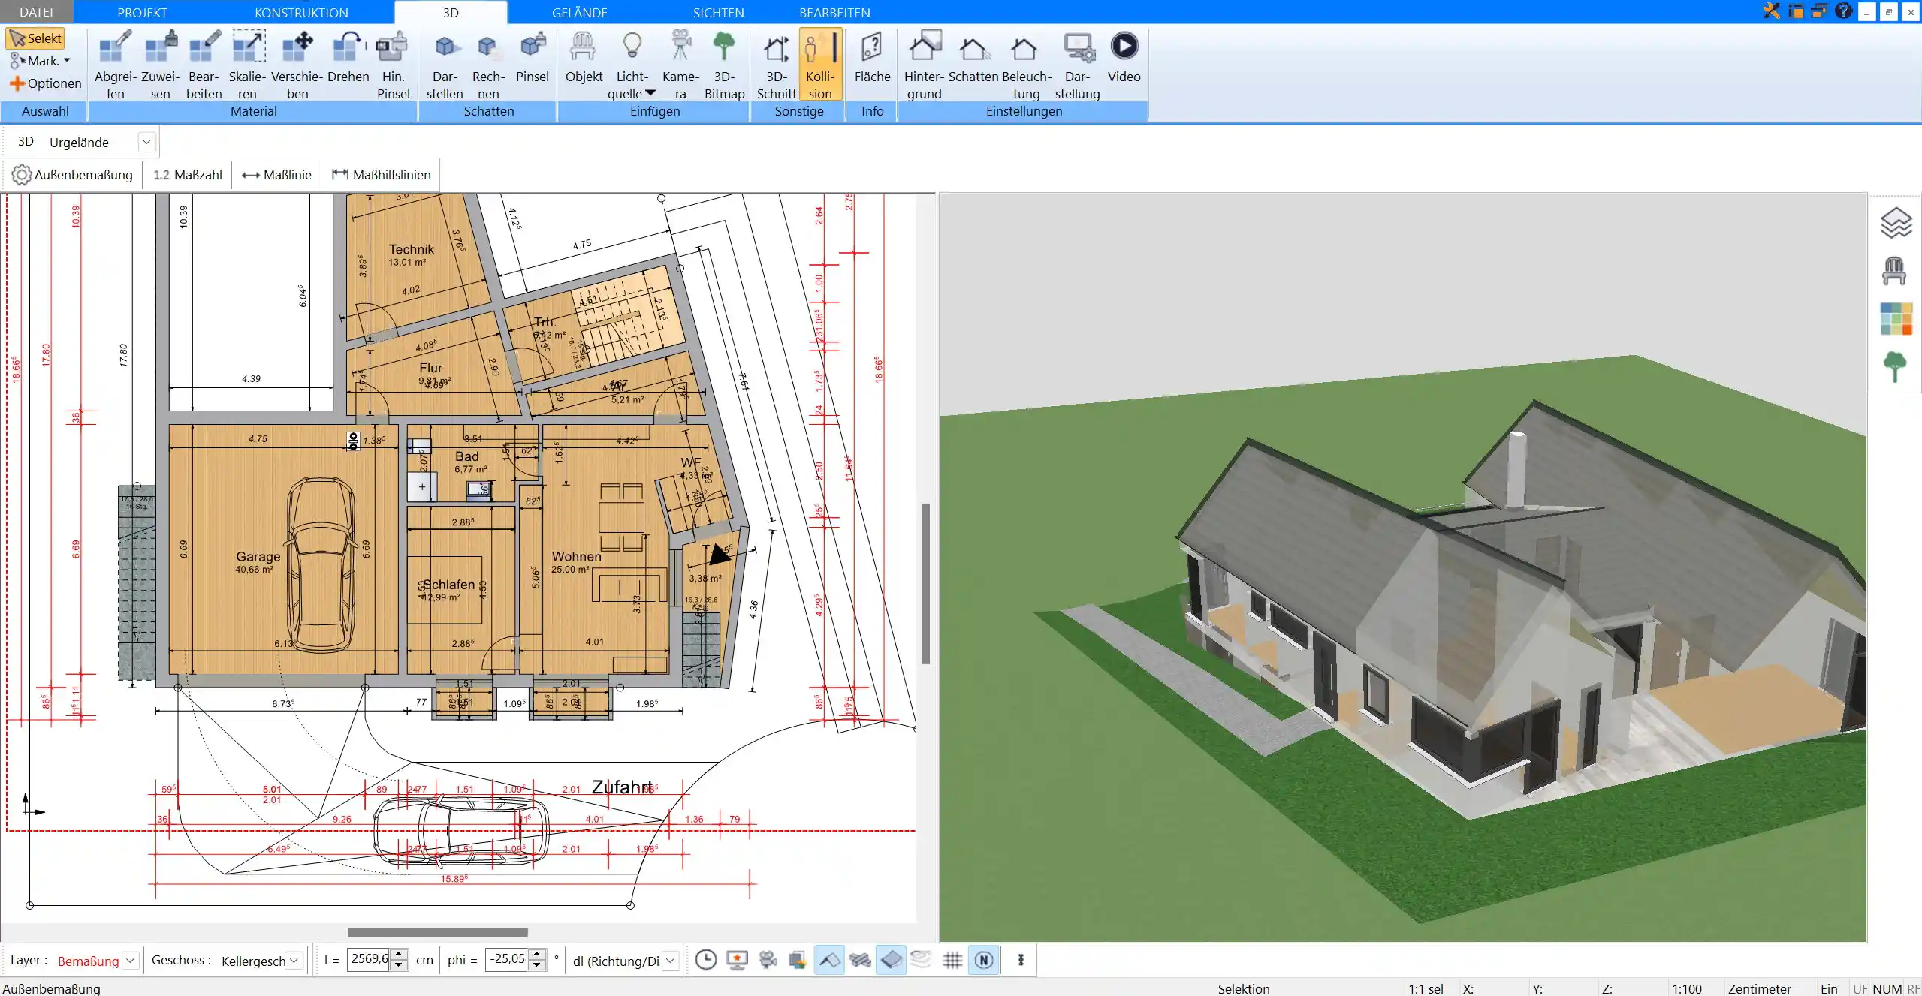Open the Layer Bemaßung dropdown
The image size is (1922, 996).
(131, 961)
